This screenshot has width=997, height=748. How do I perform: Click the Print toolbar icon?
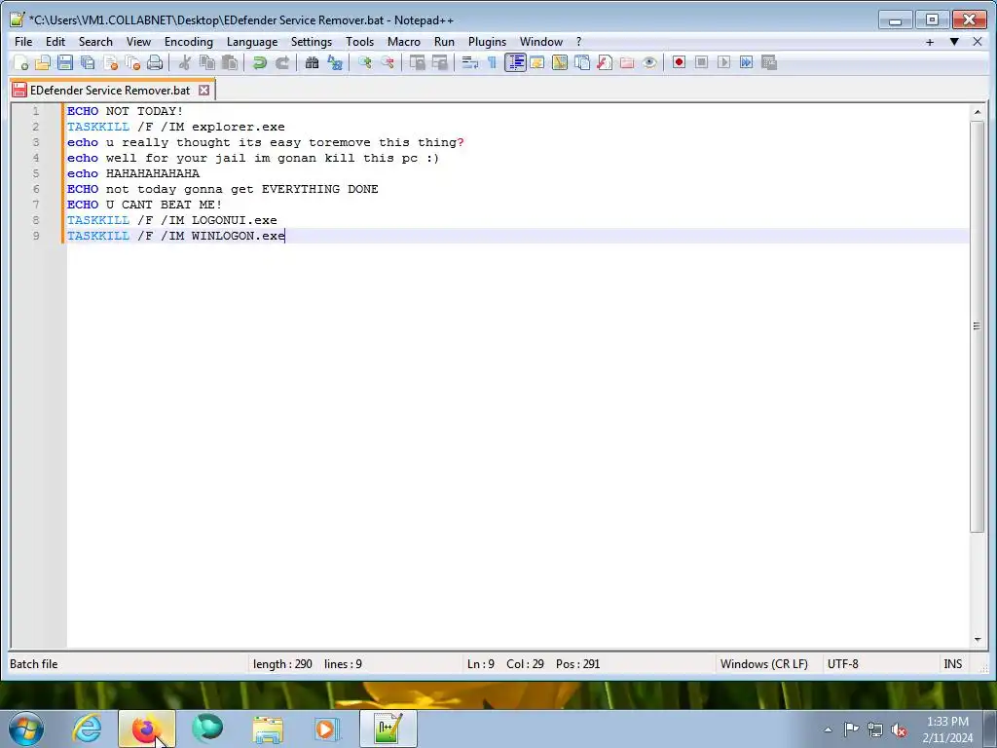tap(155, 62)
